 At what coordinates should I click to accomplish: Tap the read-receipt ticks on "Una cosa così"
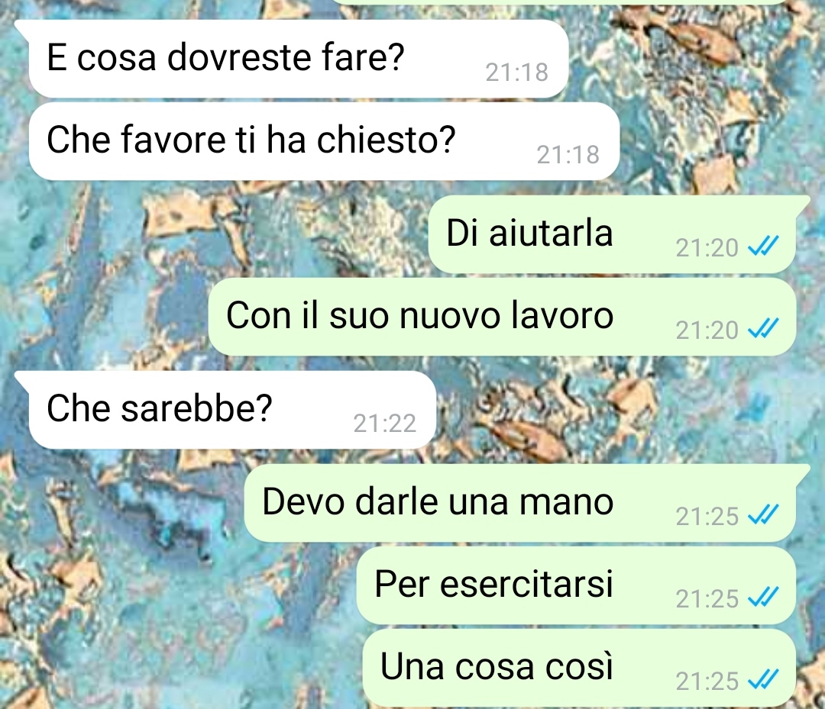[763, 679]
